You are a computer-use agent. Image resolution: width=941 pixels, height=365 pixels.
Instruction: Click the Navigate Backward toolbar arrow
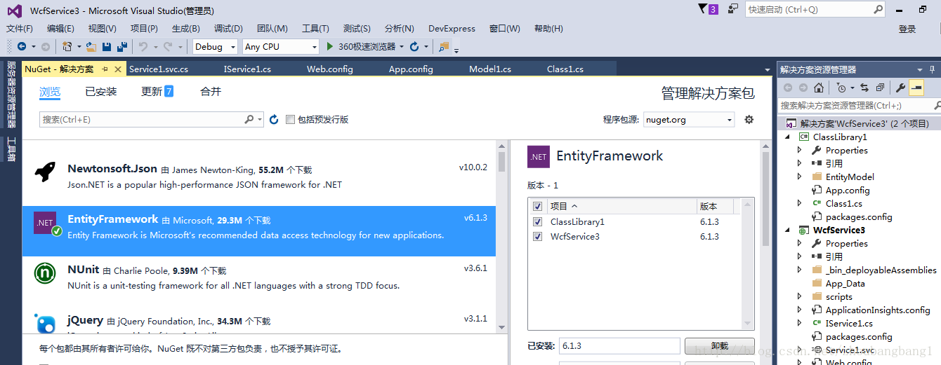click(22, 47)
